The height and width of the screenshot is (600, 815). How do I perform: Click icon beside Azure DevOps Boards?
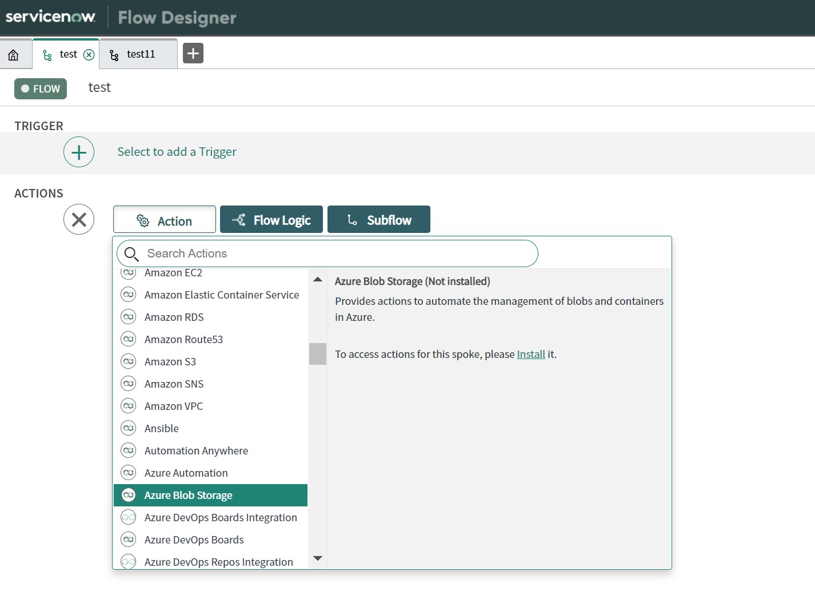click(x=129, y=539)
